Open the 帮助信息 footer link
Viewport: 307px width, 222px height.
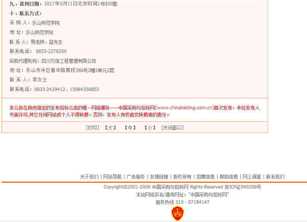229,177
